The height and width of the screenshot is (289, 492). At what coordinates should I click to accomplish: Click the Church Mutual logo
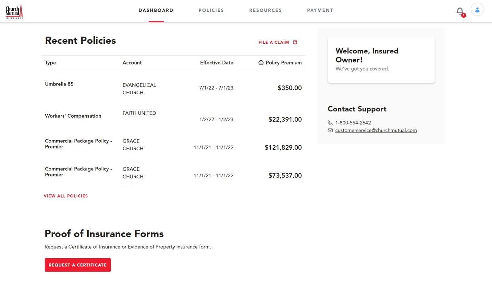click(14, 11)
